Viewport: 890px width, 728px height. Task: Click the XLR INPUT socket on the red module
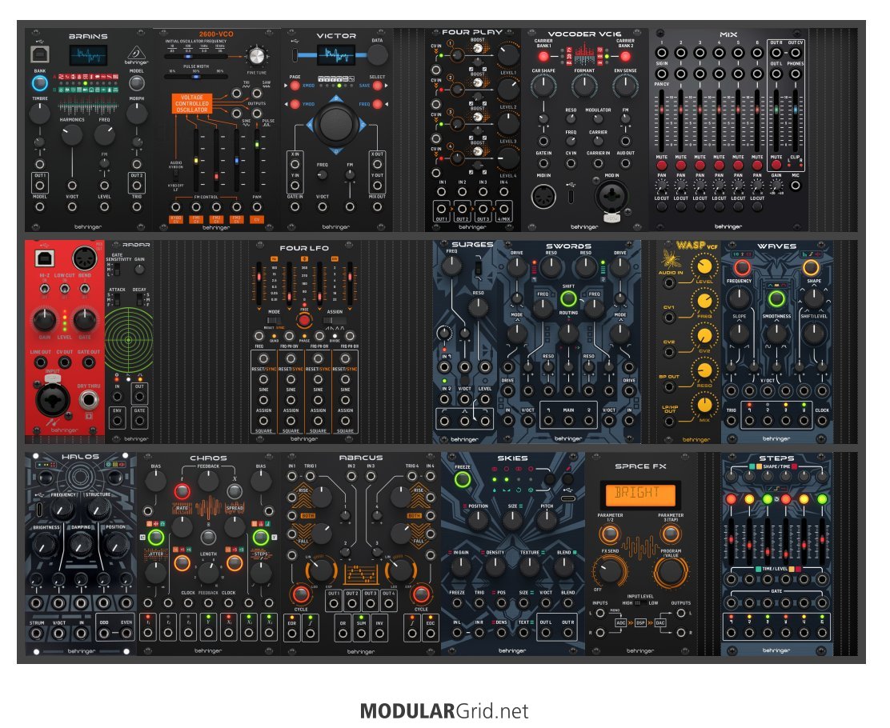pos(53,399)
